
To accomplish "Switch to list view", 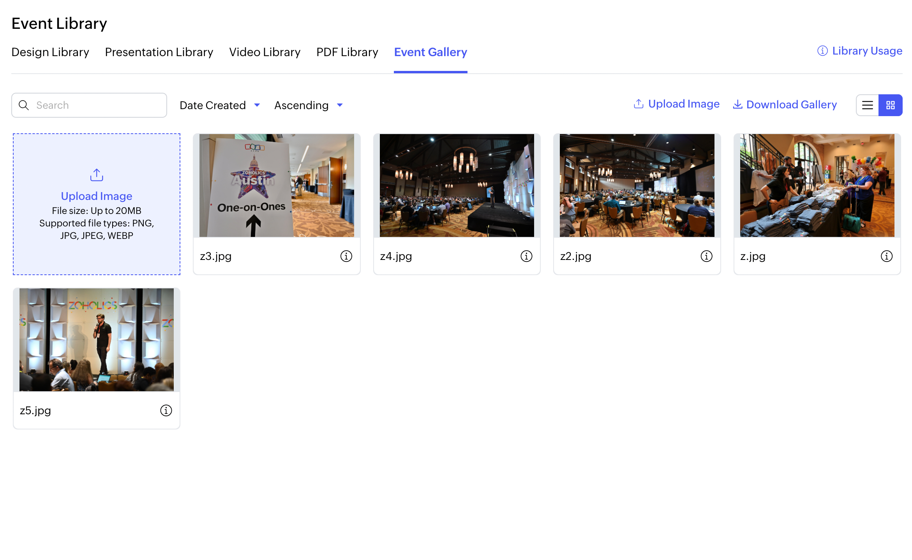I will point(867,105).
